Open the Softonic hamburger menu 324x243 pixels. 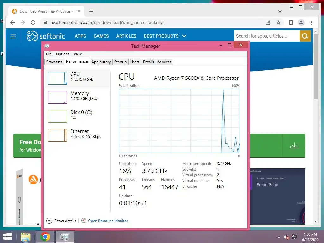[x=13, y=36]
